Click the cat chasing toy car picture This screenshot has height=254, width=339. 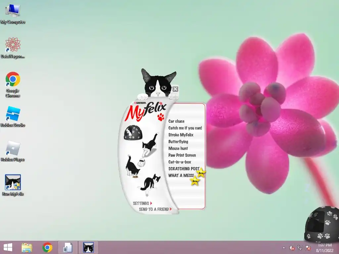coord(135,166)
